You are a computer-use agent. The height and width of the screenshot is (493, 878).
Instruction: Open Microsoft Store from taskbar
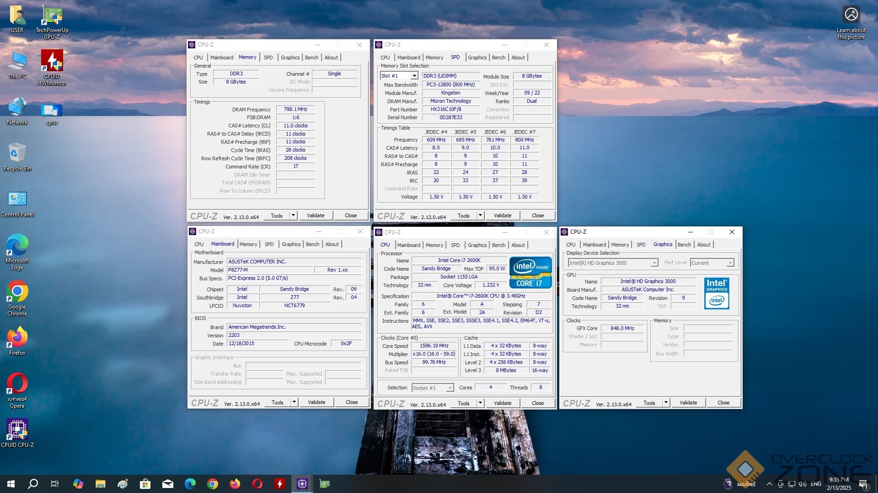[145, 484]
